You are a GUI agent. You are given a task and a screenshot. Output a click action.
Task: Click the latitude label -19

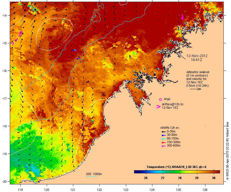tap(4, 154)
